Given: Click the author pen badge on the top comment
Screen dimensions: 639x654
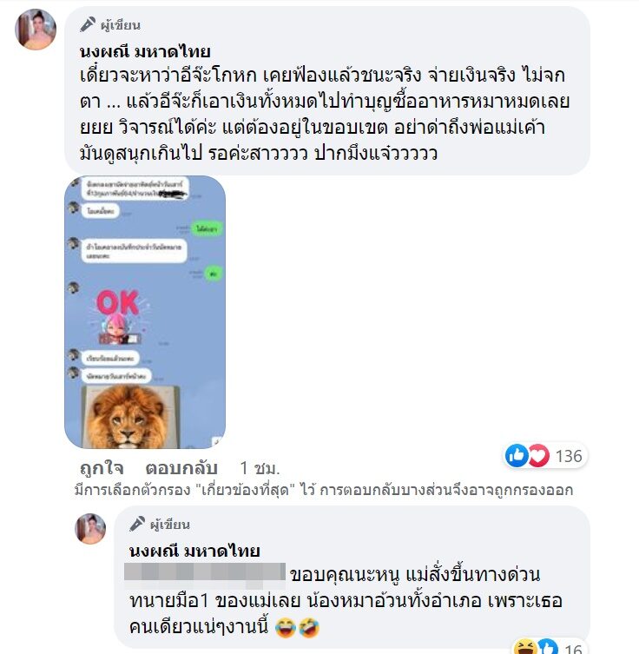Looking at the screenshot, I should pos(88,24).
